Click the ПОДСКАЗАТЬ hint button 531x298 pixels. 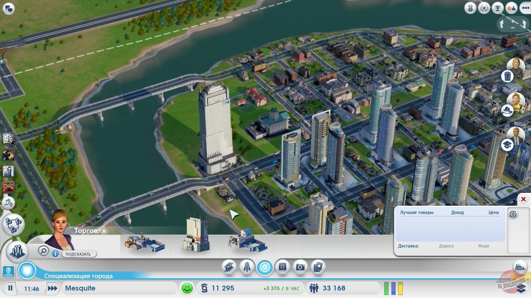(79, 254)
